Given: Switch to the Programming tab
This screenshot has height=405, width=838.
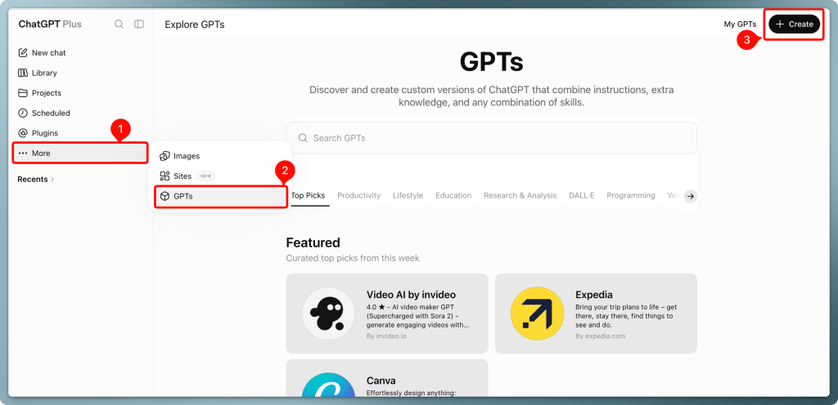Looking at the screenshot, I should point(631,196).
